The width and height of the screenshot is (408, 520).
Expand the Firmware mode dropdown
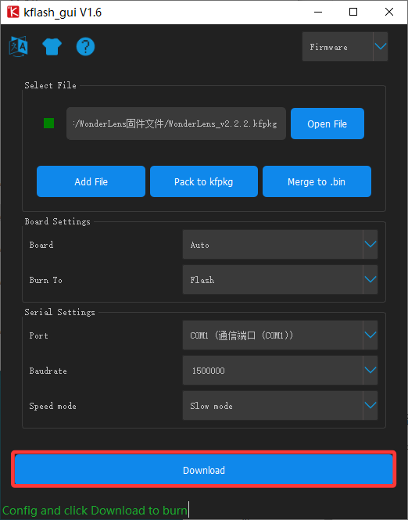345,46
